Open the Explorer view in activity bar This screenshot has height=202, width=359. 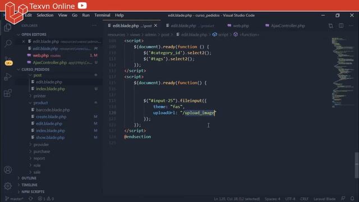tap(8, 27)
